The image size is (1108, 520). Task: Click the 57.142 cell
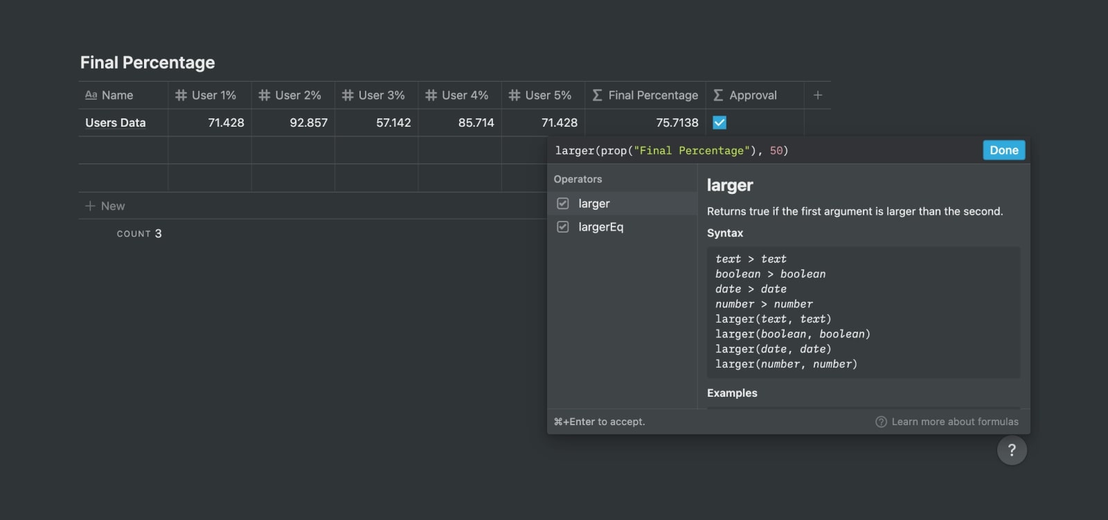pyautogui.click(x=377, y=123)
